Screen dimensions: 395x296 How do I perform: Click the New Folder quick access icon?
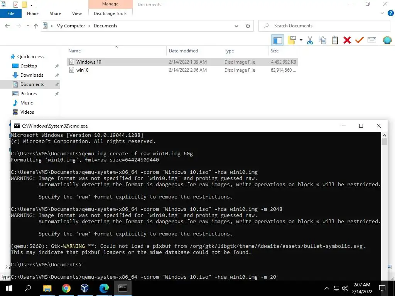click(24, 5)
